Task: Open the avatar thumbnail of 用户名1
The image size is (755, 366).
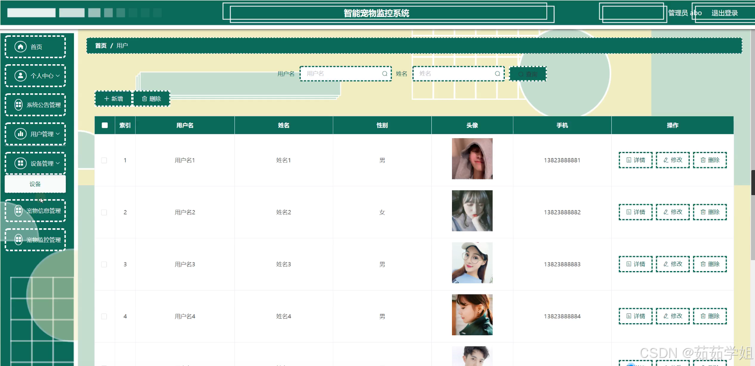Action: point(472,159)
